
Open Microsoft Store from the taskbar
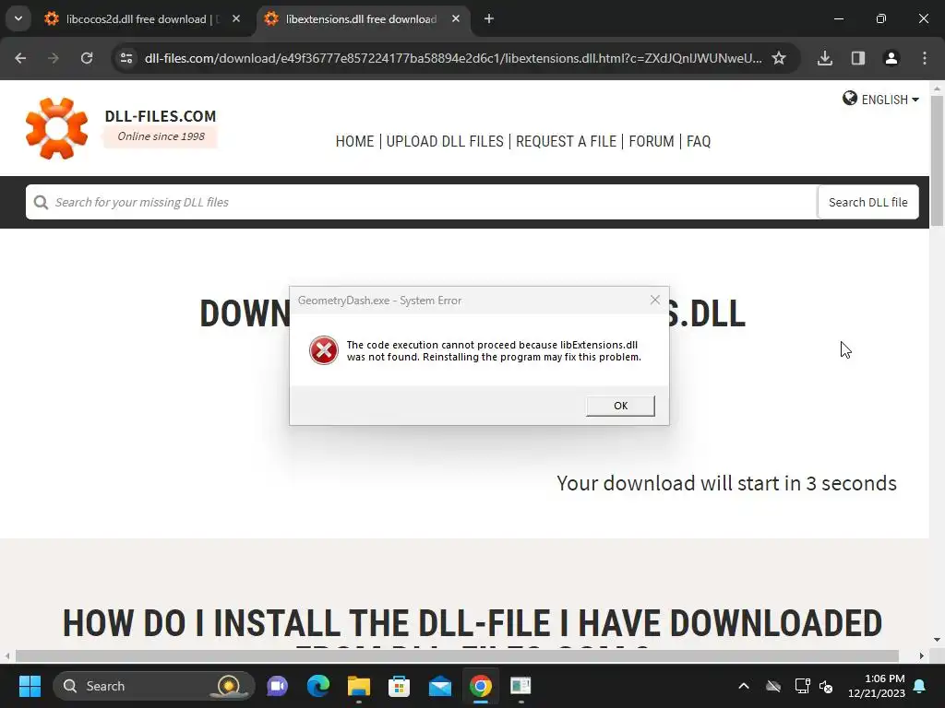pos(399,686)
